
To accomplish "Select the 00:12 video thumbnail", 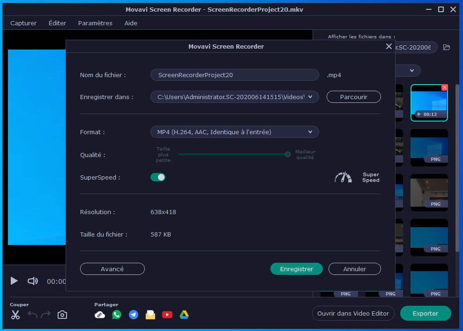I will click(x=429, y=103).
